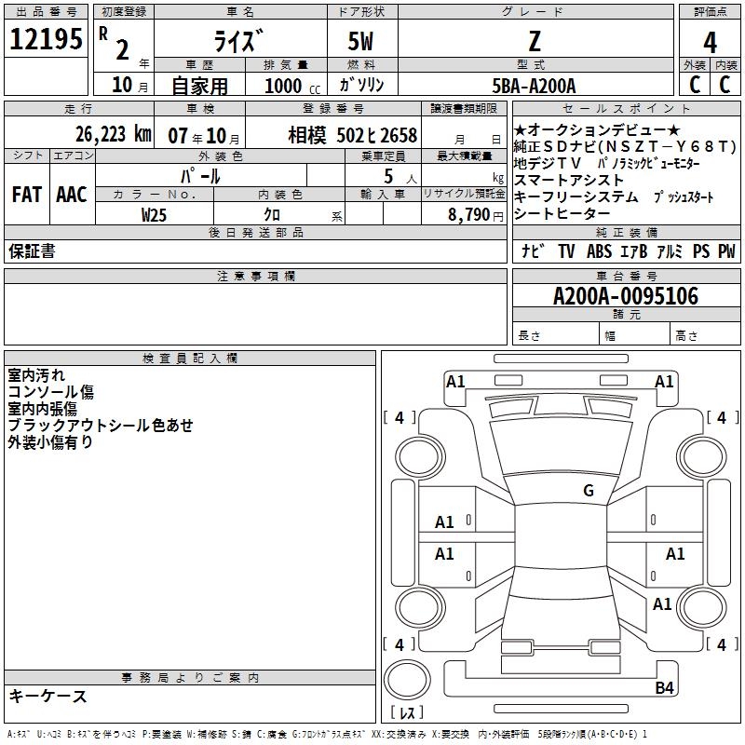
Task: Click equipment code アルミ
Action: 670,251
